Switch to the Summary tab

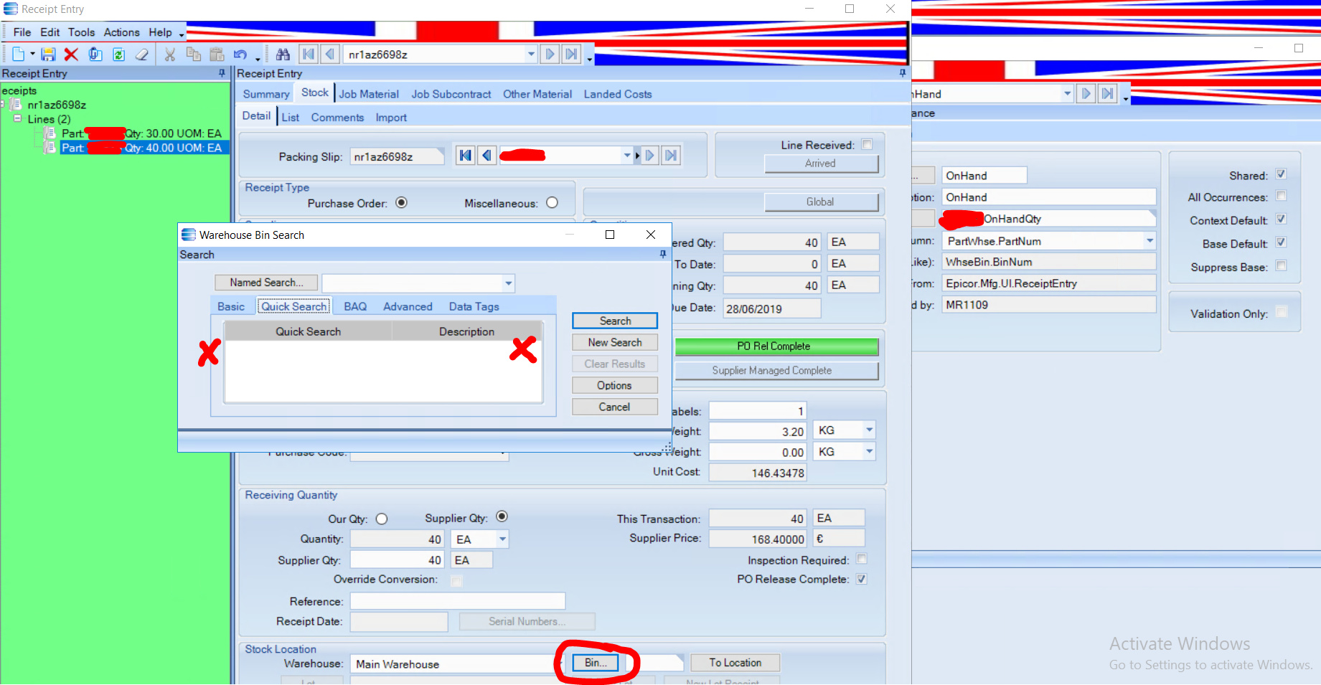[266, 94]
